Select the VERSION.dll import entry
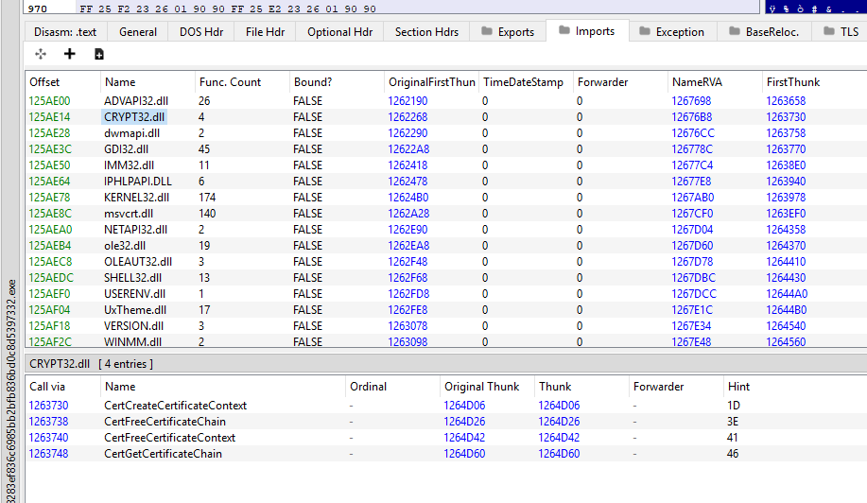This screenshot has height=503, width=867. pos(445,325)
